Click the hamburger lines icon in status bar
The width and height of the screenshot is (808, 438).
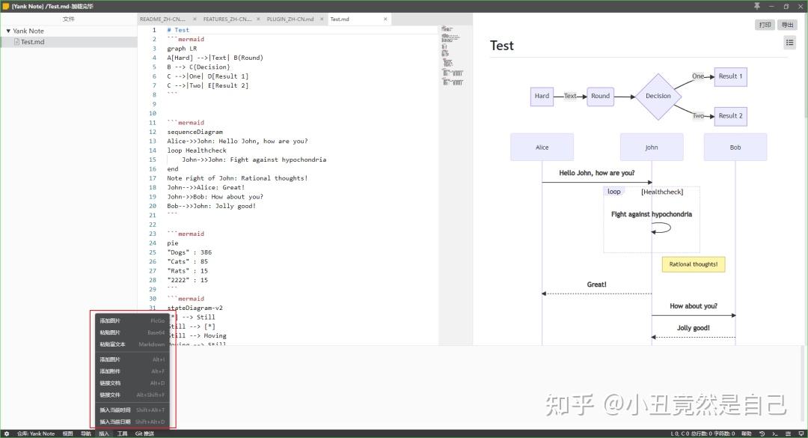(x=788, y=434)
